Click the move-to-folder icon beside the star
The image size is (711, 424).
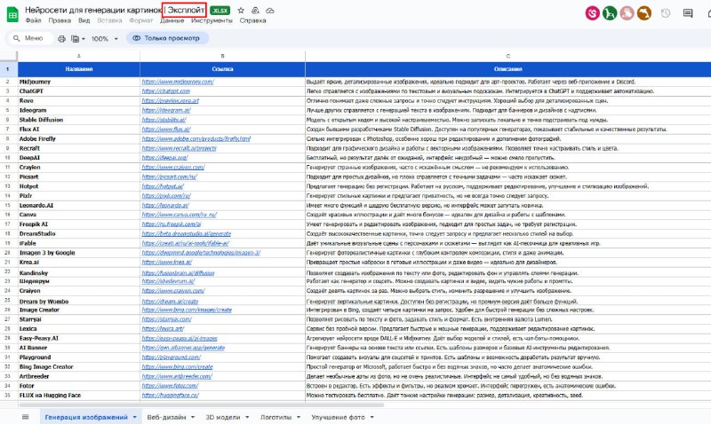[255, 11]
